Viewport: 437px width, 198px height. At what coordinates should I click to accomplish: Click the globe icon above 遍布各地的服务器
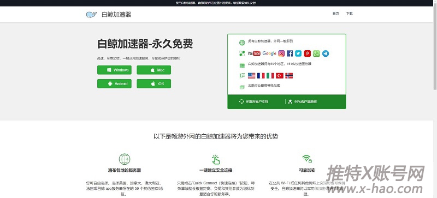point(125,159)
